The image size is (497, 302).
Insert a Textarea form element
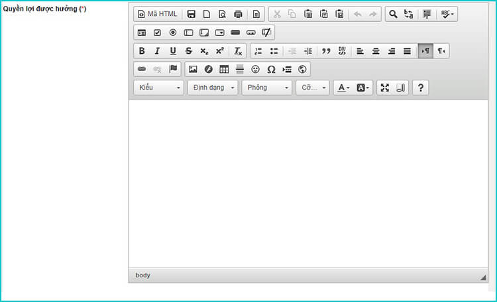point(204,33)
